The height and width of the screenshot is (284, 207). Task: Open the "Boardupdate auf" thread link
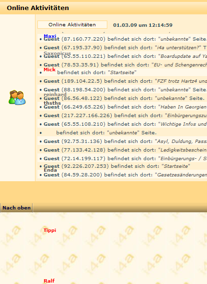coord(183,56)
